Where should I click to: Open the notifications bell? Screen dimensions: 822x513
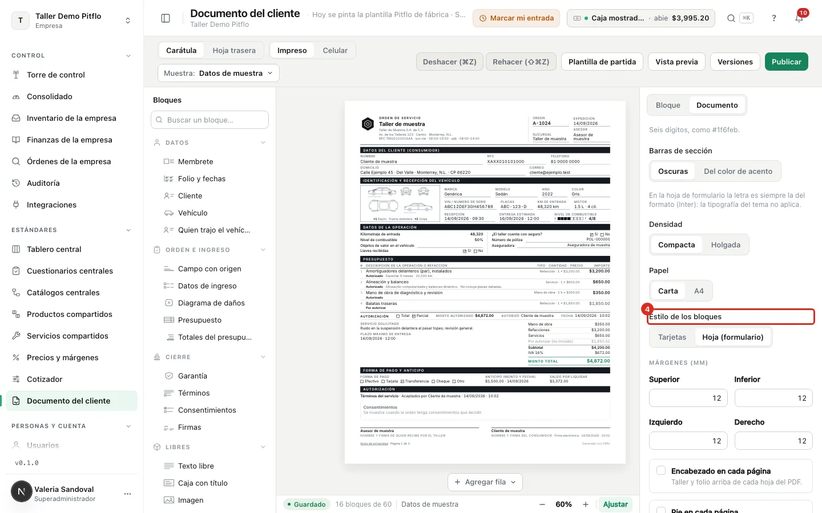tap(799, 18)
